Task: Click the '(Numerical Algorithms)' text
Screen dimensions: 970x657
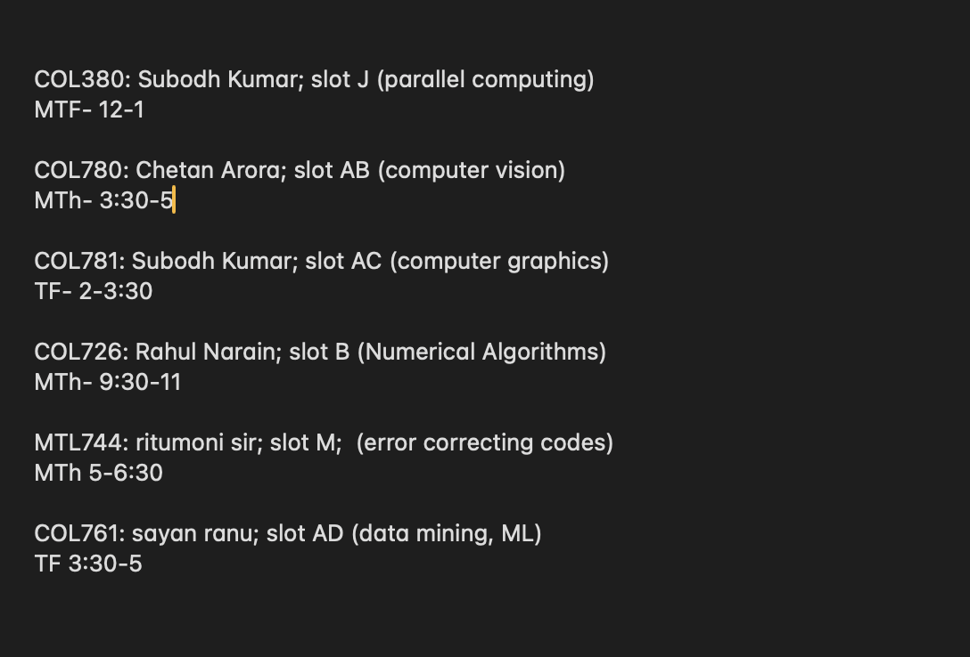Action: (481, 353)
